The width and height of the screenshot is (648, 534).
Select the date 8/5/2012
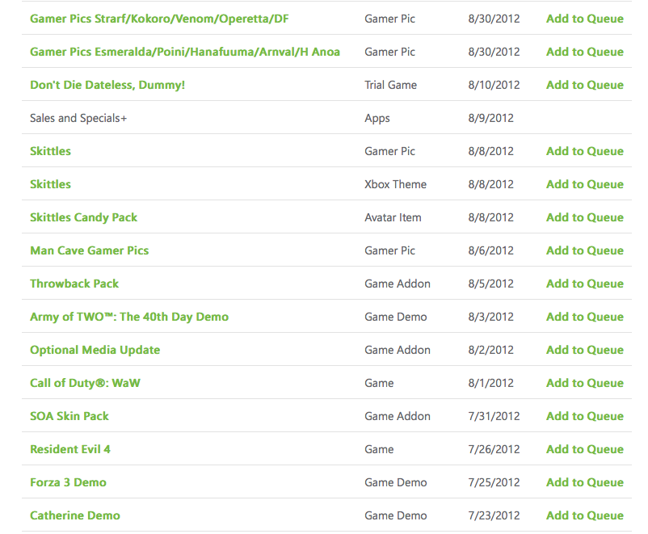[x=491, y=284]
